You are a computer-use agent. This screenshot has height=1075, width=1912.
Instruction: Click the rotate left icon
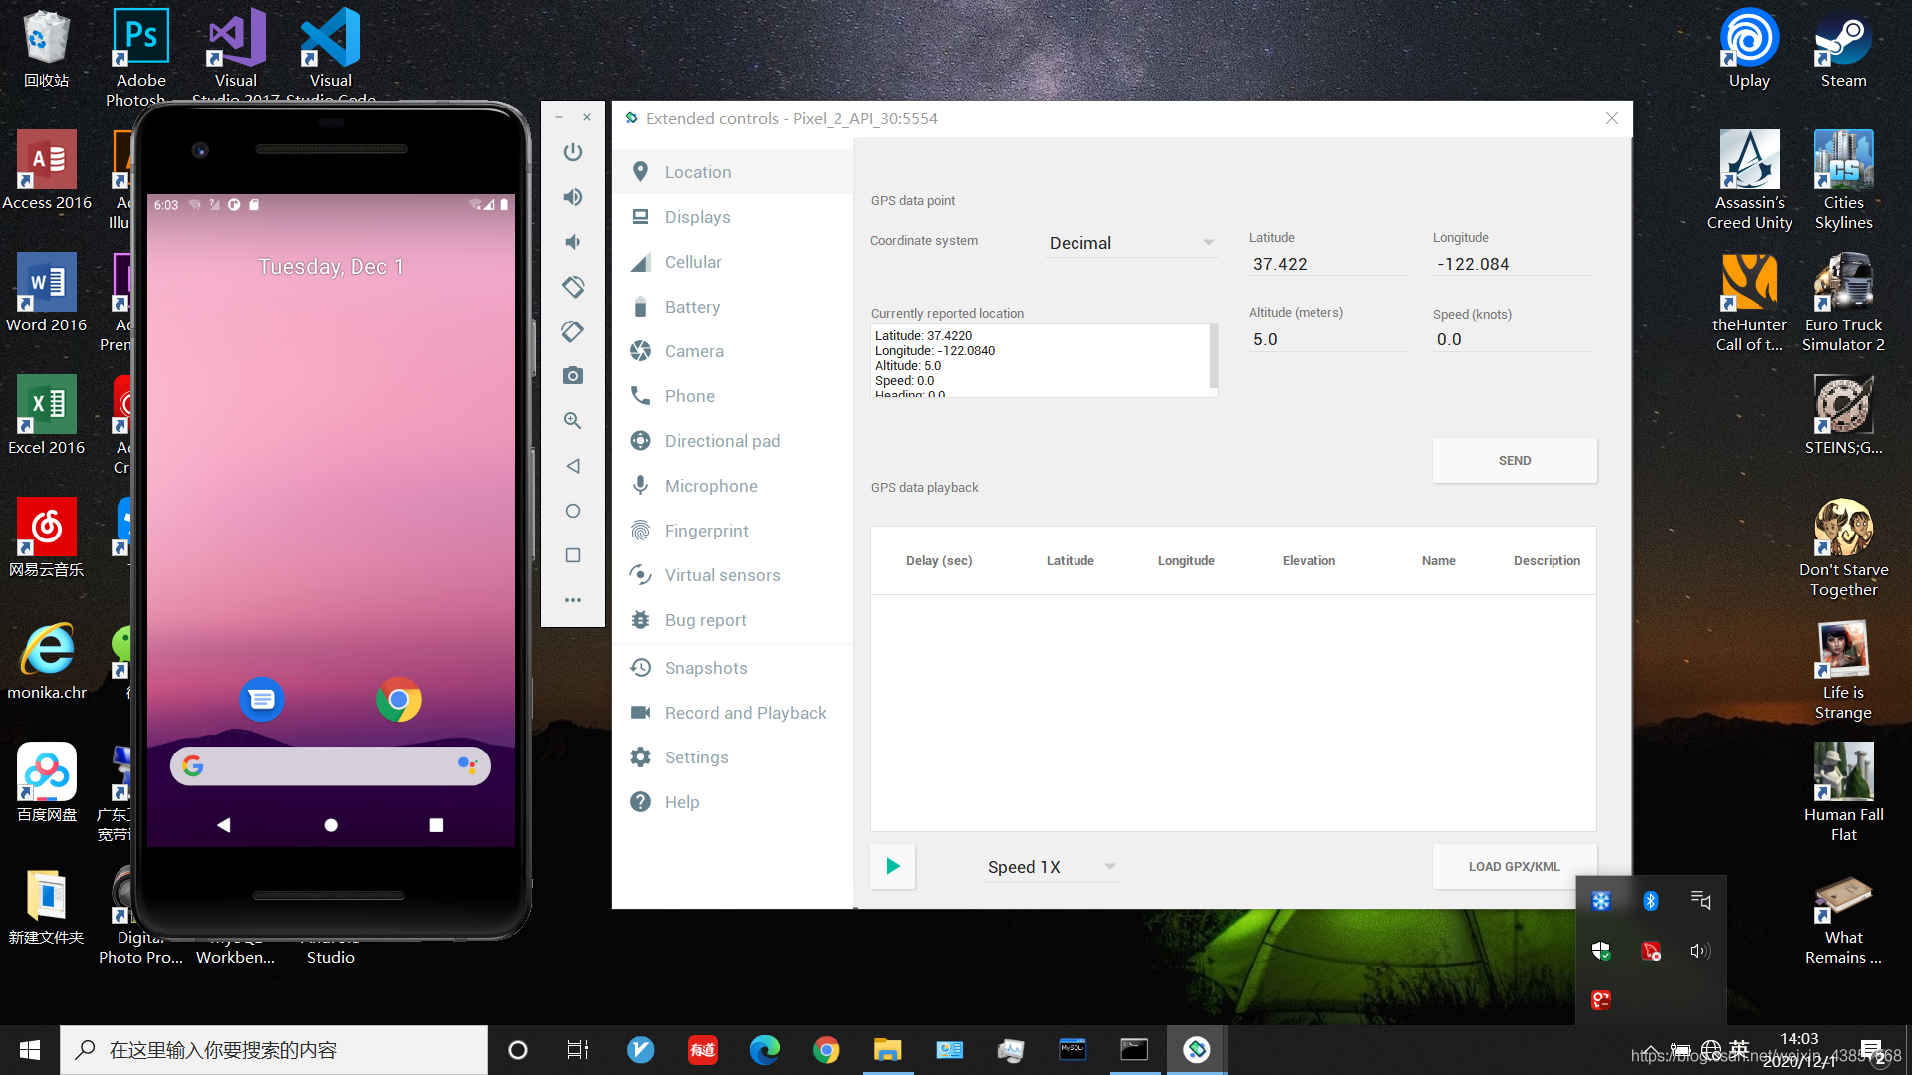tap(573, 287)
